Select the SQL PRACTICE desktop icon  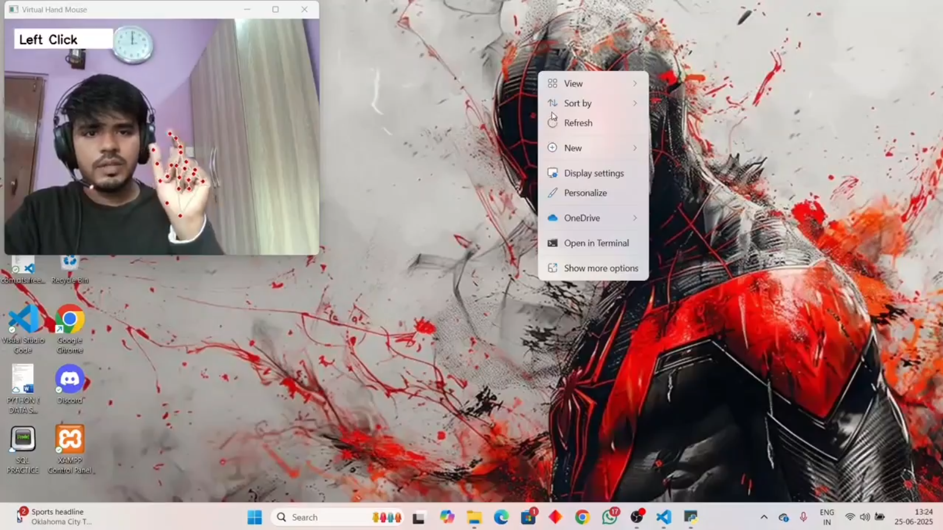click(x=23, y=450)
